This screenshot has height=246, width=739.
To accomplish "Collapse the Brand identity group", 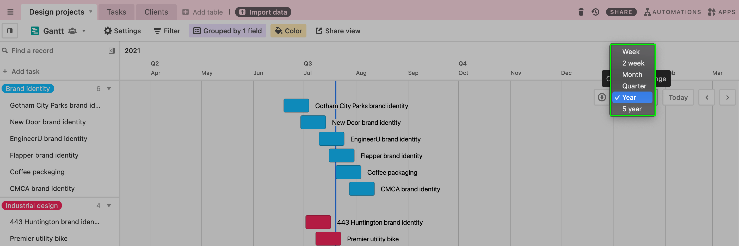I will point(109,88).
